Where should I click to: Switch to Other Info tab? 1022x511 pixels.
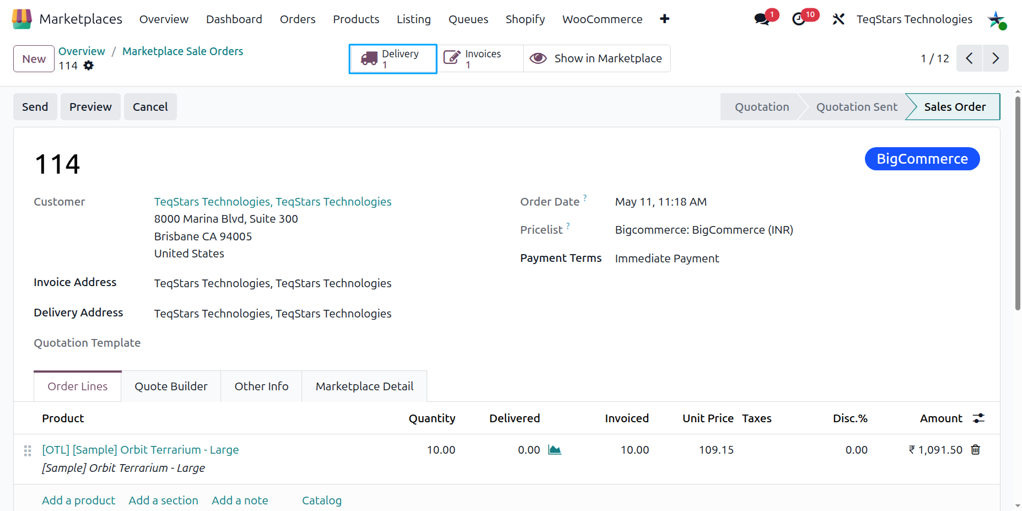[261, 386]
